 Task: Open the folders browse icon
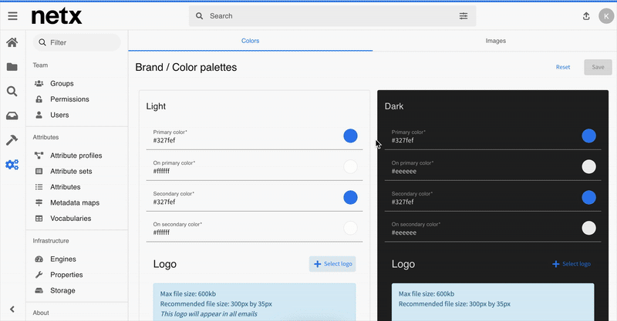click(12, 67)
